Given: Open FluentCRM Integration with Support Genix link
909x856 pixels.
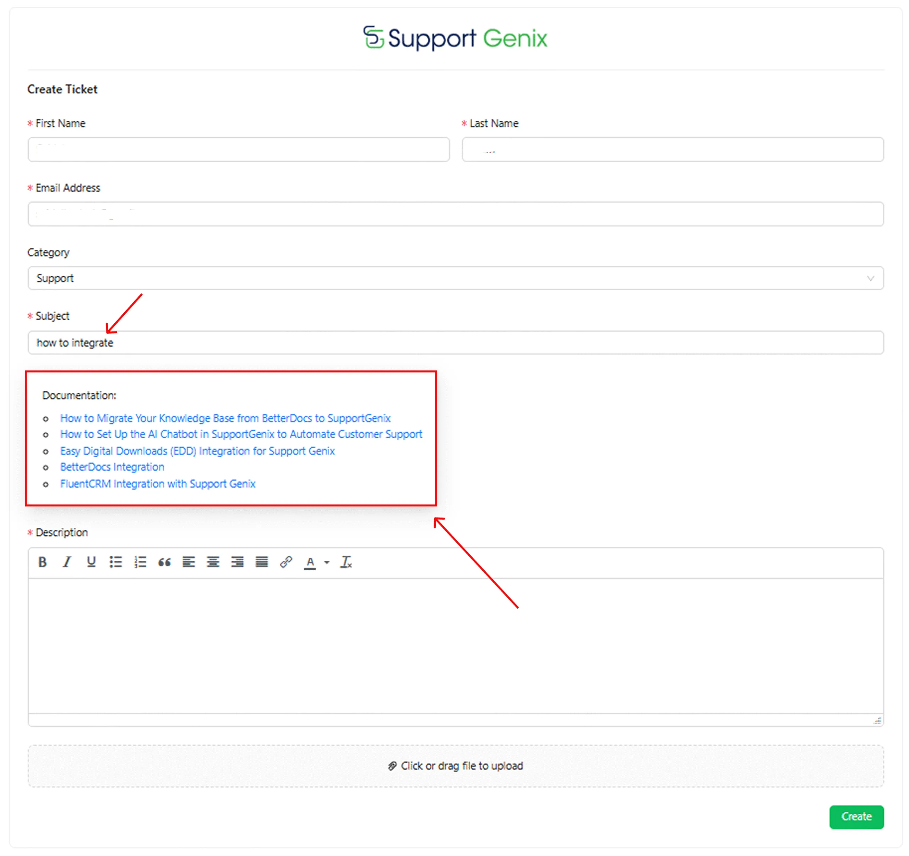Looking at the screenshot, I should click(x=158, y=483).
